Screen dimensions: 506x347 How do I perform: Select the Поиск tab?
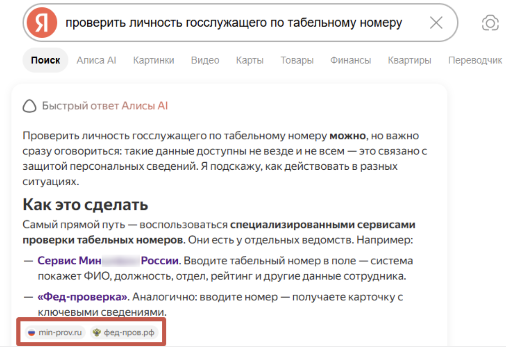[45, 60]
